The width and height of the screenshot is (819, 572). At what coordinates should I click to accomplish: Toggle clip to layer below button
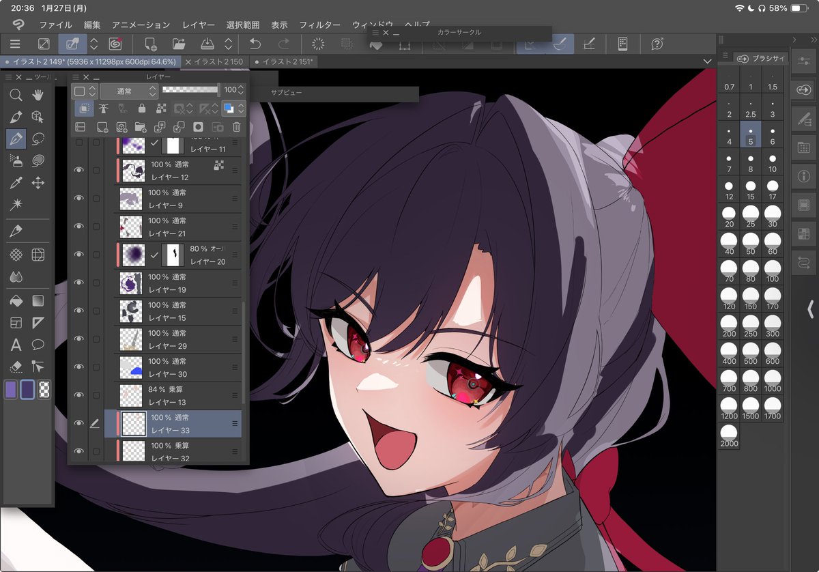point(84,108)
